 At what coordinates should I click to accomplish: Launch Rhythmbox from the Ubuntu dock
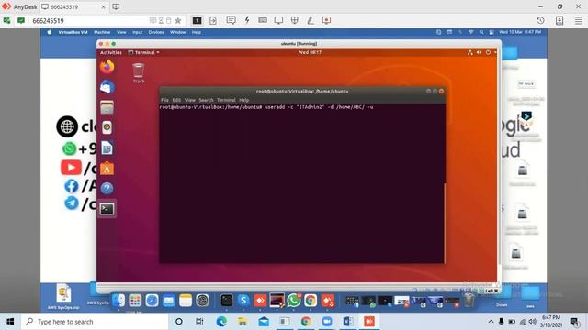(107, 127)
